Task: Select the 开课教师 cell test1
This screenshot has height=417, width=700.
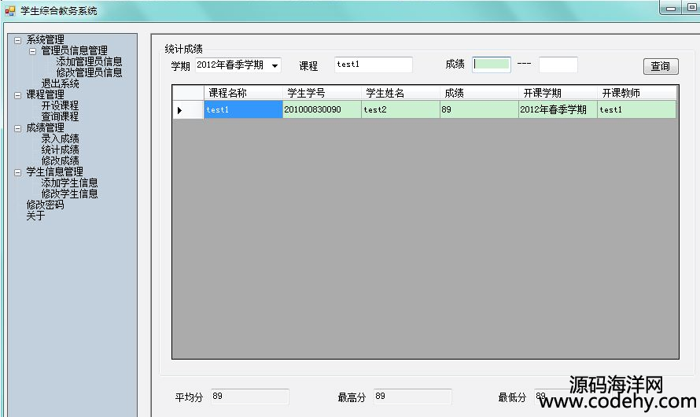Action: click(636, 110)
